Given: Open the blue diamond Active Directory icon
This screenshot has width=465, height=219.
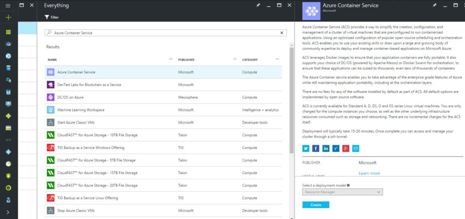Looking at the screenshot, I should (8, 152).
